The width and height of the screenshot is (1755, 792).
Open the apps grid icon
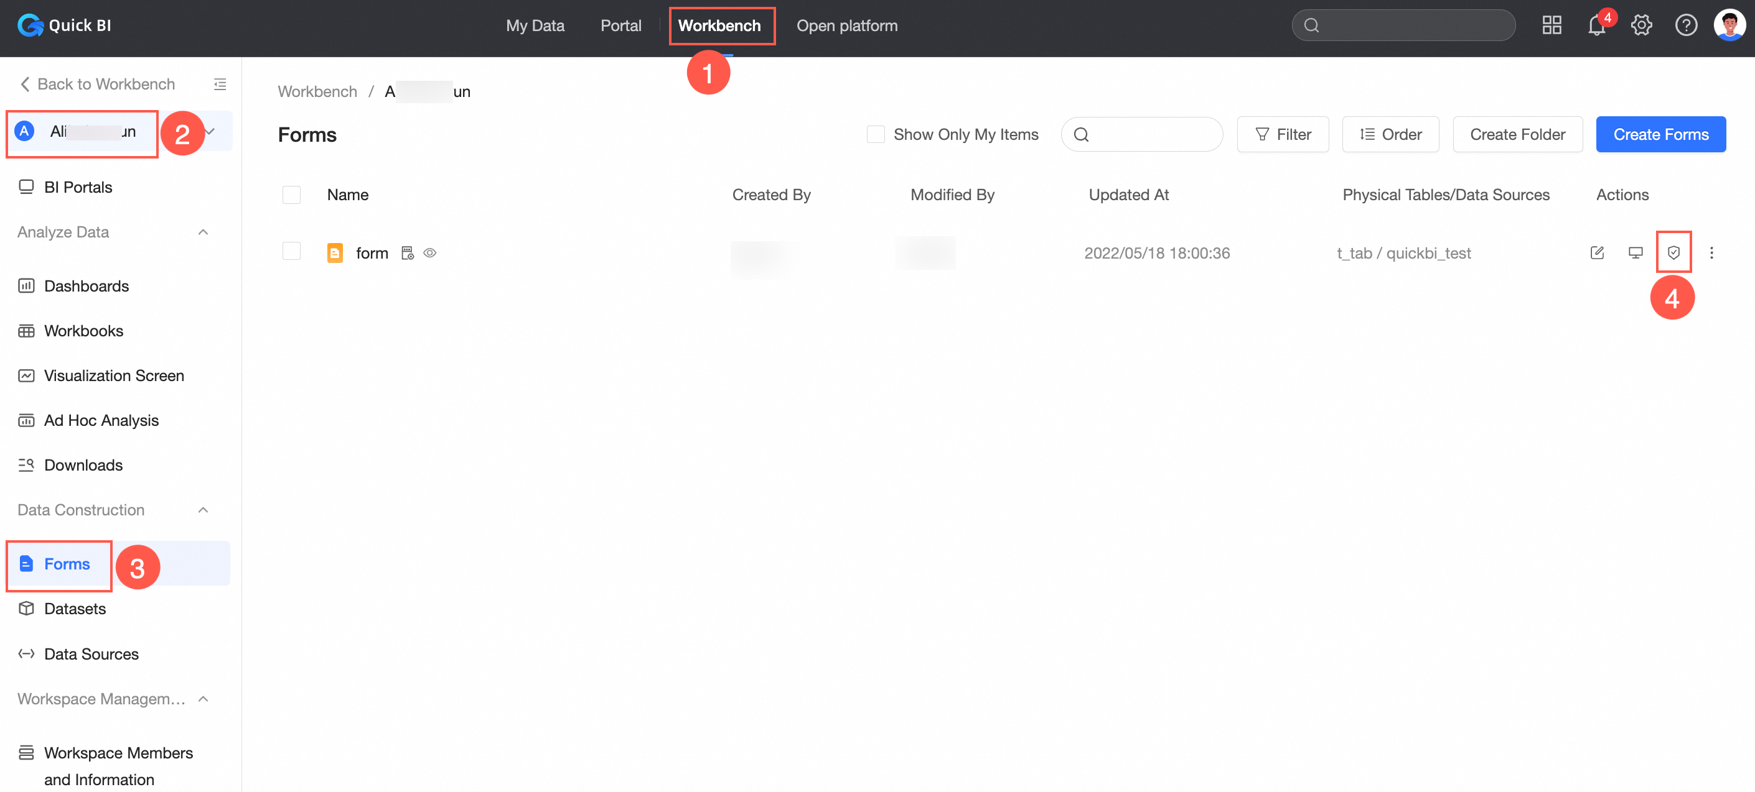pyautogui.click(x=1551, y=26)
